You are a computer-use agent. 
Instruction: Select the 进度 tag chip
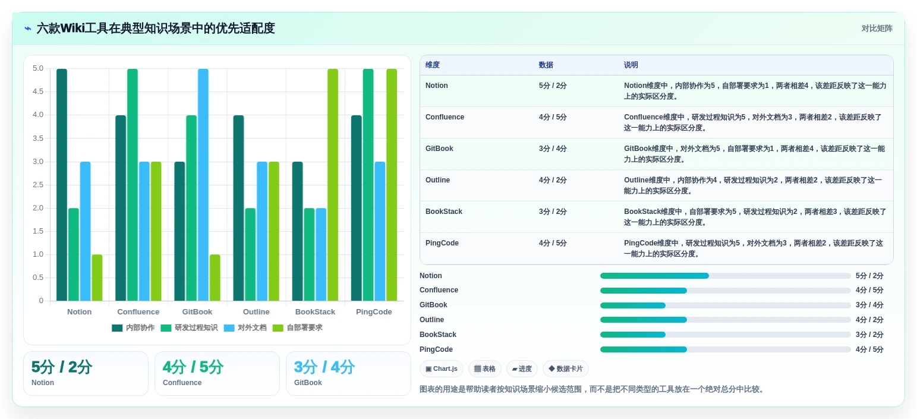click(x=522, y=369)
